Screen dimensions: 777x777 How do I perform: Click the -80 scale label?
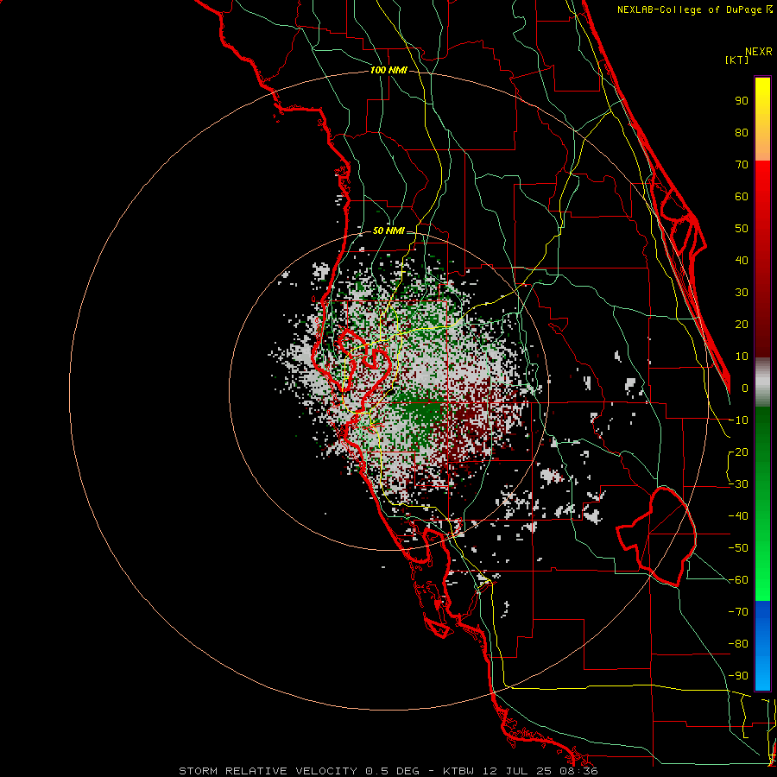pos(738,644)
